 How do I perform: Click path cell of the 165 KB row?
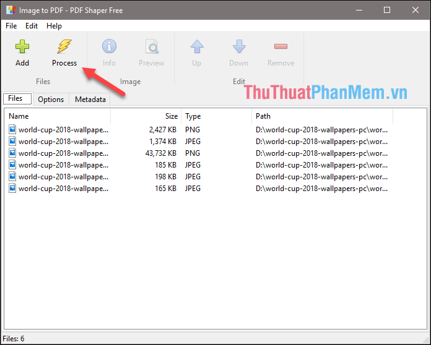click(321, 189)
